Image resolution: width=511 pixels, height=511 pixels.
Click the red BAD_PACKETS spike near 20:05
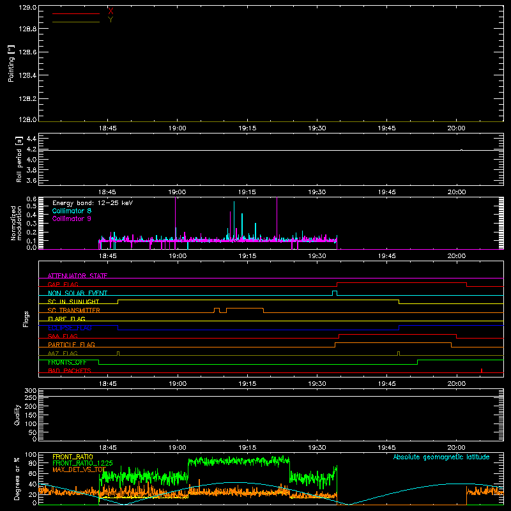[x=482, y=370]
